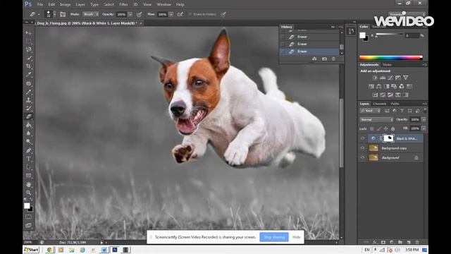Select the Pen tool
This screenshot has width=451, height=254.
[x=28, y=150]
